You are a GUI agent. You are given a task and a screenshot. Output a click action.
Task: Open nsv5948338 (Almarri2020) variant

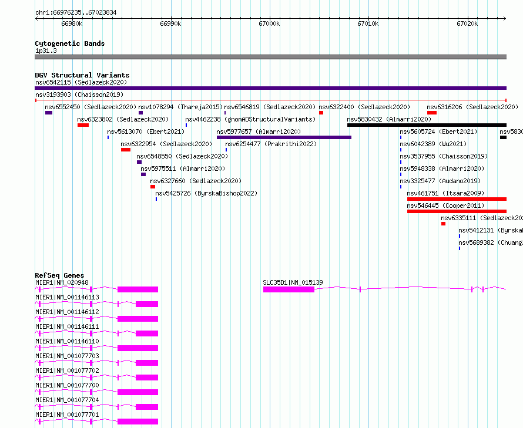pyautogui.click(x=442, y=168)
